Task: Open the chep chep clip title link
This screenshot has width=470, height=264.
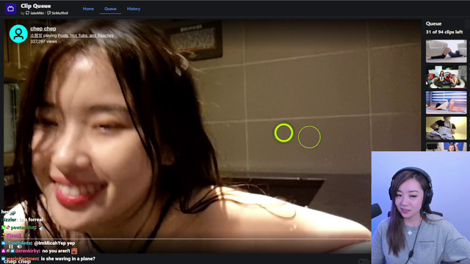Action: [43, 29]
